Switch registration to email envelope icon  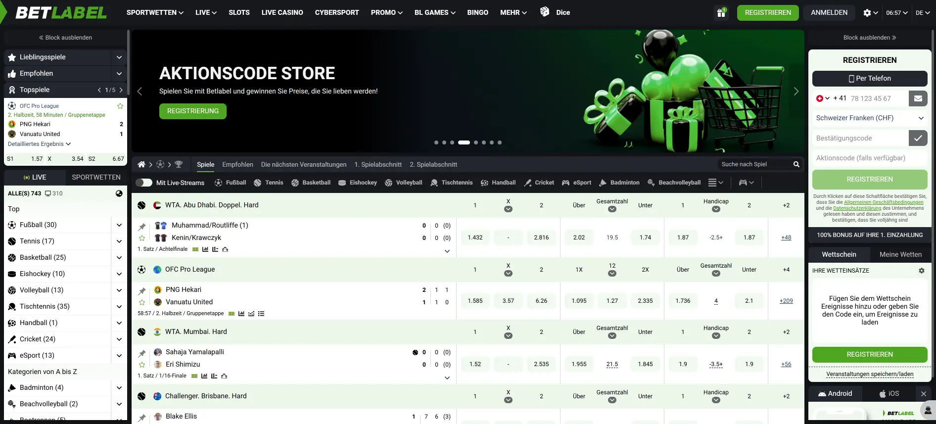click(918, 98)
